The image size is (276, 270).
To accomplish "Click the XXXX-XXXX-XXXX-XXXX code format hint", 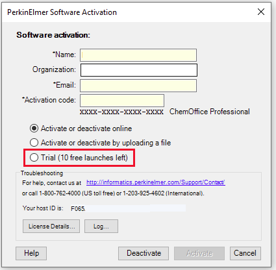I will 121,112.
